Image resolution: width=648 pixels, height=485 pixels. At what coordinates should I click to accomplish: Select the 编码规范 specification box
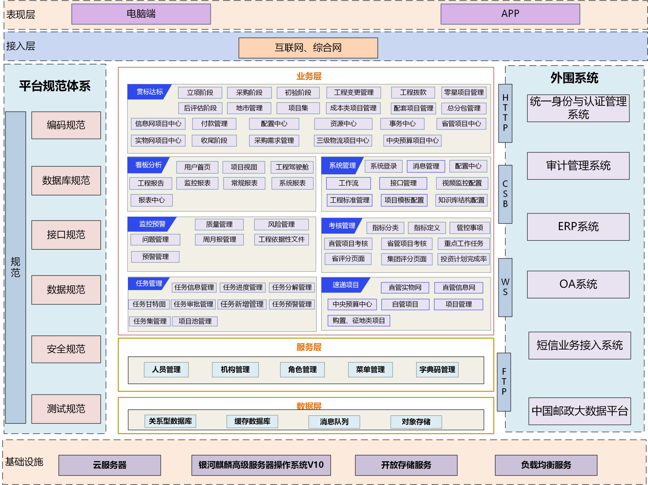[66, 125]
